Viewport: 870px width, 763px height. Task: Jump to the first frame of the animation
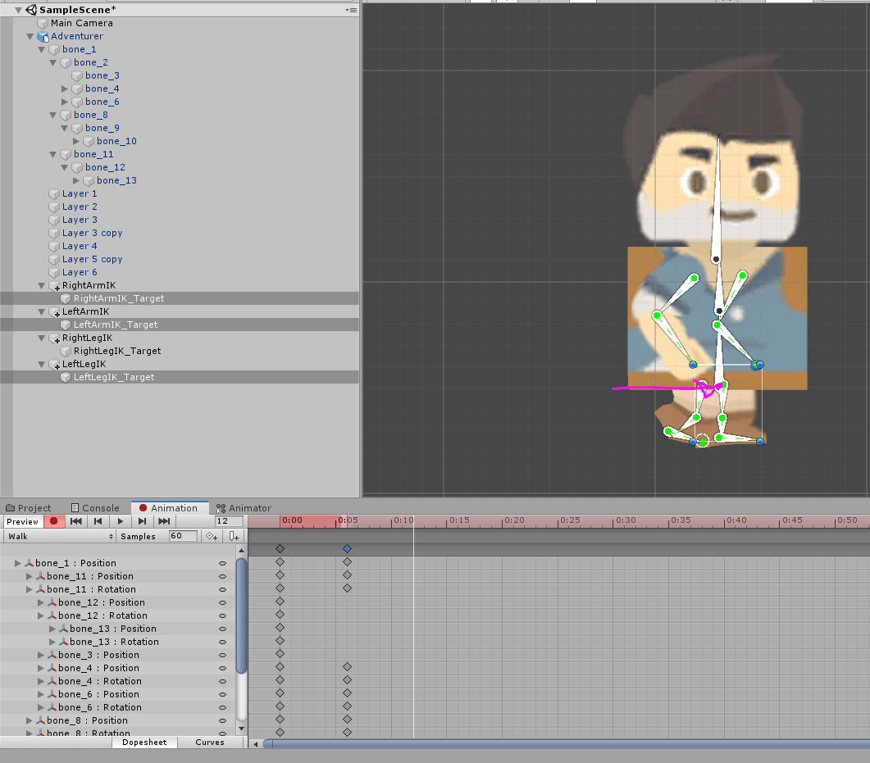pyautogui.click(x=76, y=521)
